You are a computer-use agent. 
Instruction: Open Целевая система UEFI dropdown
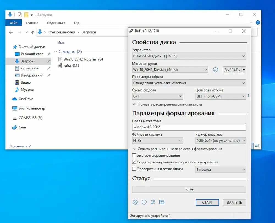point(221,96)
